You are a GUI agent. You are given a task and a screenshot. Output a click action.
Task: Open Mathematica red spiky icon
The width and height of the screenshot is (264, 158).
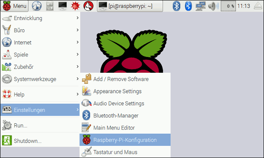75,6
